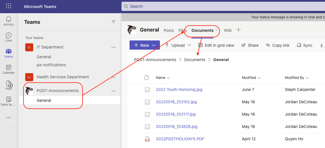Open 2022PGSTHOLIDAYS.PDF file link
This screenshot has width=325, height=148.
point(180,139)
